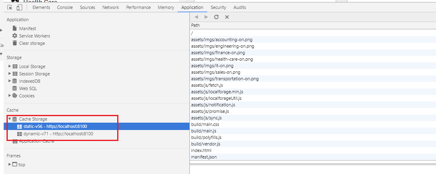
Task: Switch to the Console tab
Action: (65, 7)
